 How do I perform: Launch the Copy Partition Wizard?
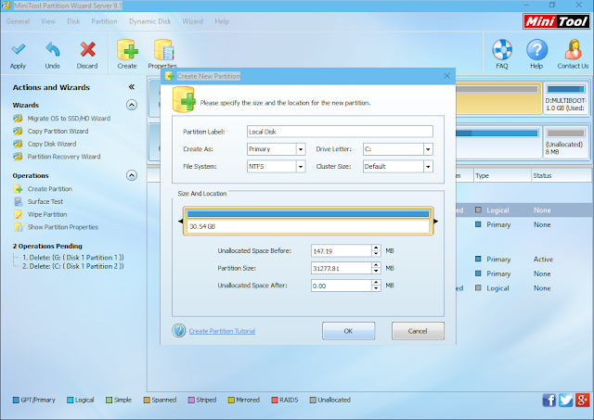pos(58,132)
